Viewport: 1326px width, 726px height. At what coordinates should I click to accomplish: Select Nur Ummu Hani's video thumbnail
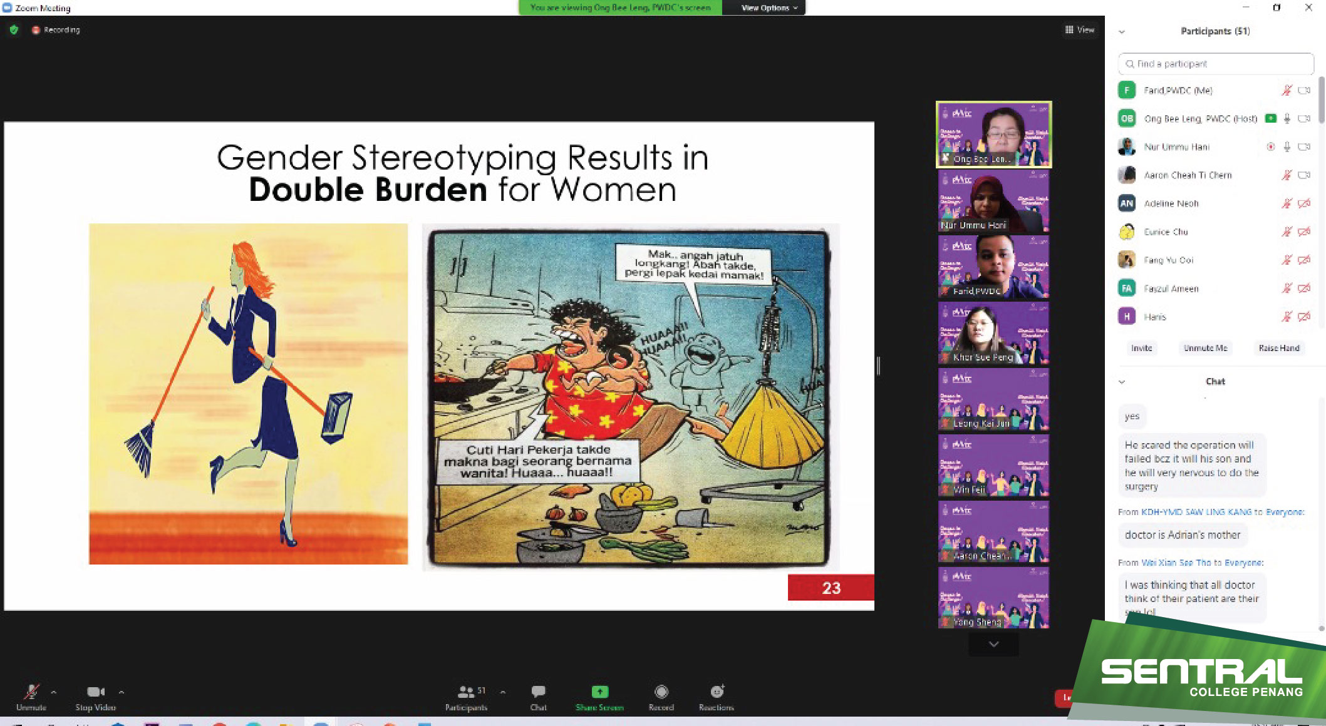pyautogui.click(x=994, y=201)
